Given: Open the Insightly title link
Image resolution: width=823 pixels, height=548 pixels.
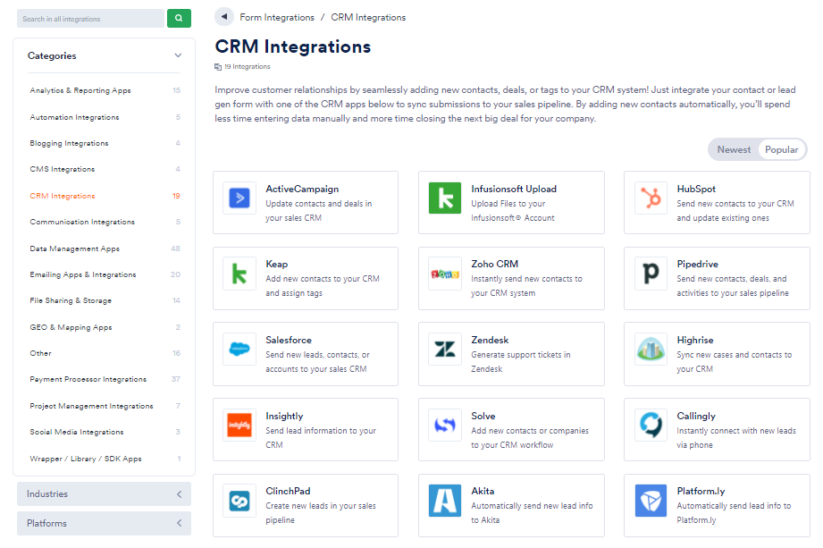Looking at the screenshot, I should [284, 417].
